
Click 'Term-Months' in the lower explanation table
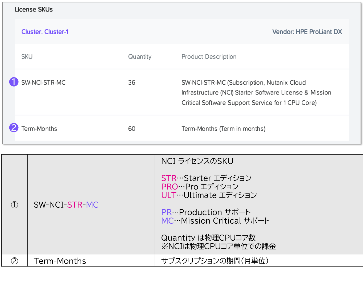click(60, 261)
